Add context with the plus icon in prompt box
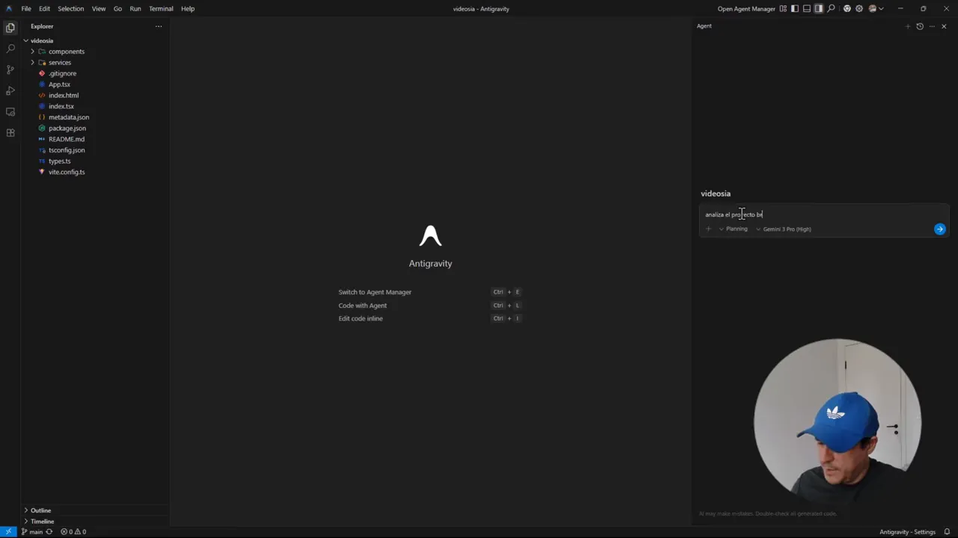Image resolution: width=958 pixels, height=538 pixels. (x=708, y=229)
